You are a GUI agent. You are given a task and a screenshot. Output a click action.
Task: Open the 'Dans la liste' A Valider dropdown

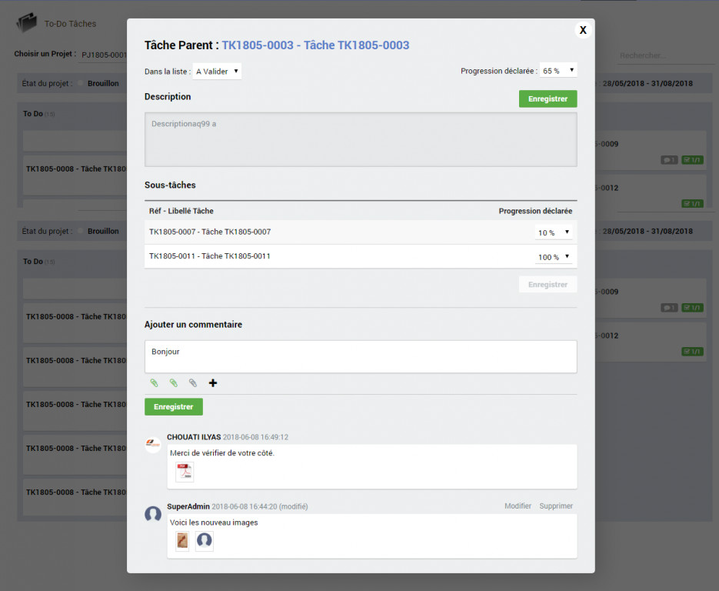point(217,72)
